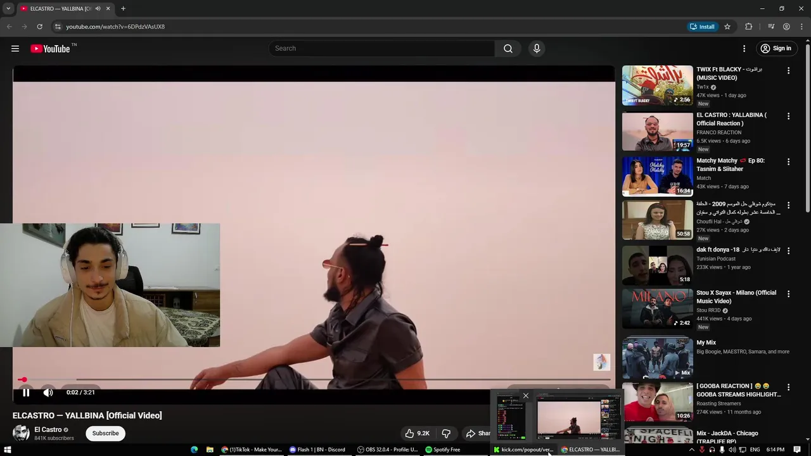This screenshot has height=456, width=811.
Task: Click the address bar URL
Action: (x=115, y=27)
